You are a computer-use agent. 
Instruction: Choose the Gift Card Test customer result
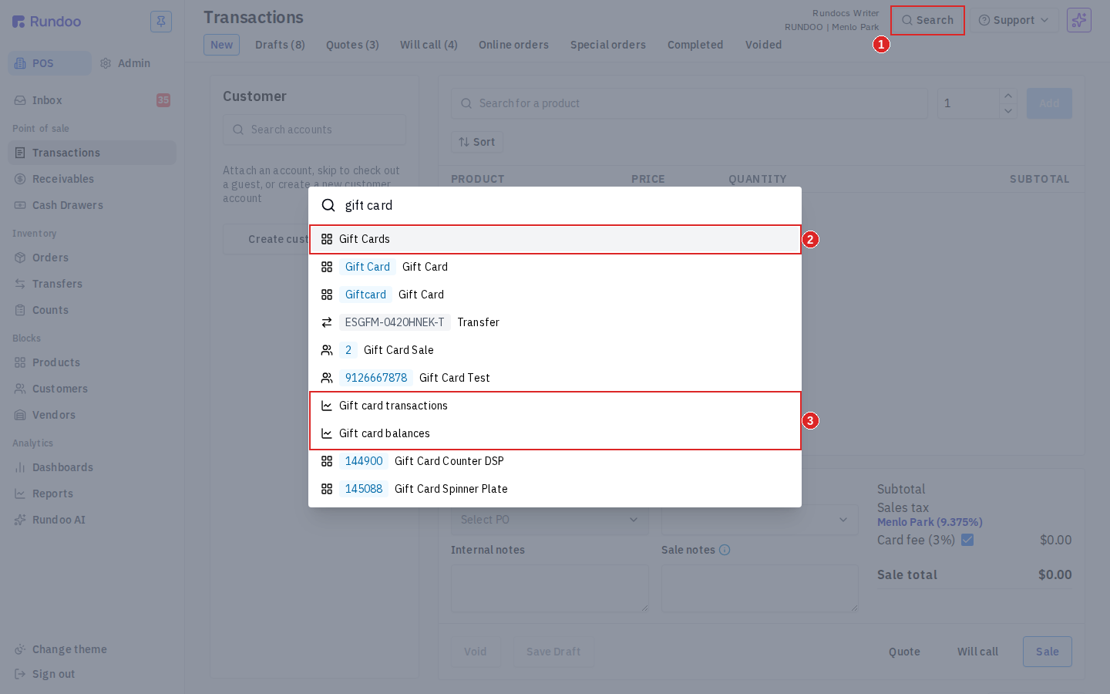tap(555, 378)
